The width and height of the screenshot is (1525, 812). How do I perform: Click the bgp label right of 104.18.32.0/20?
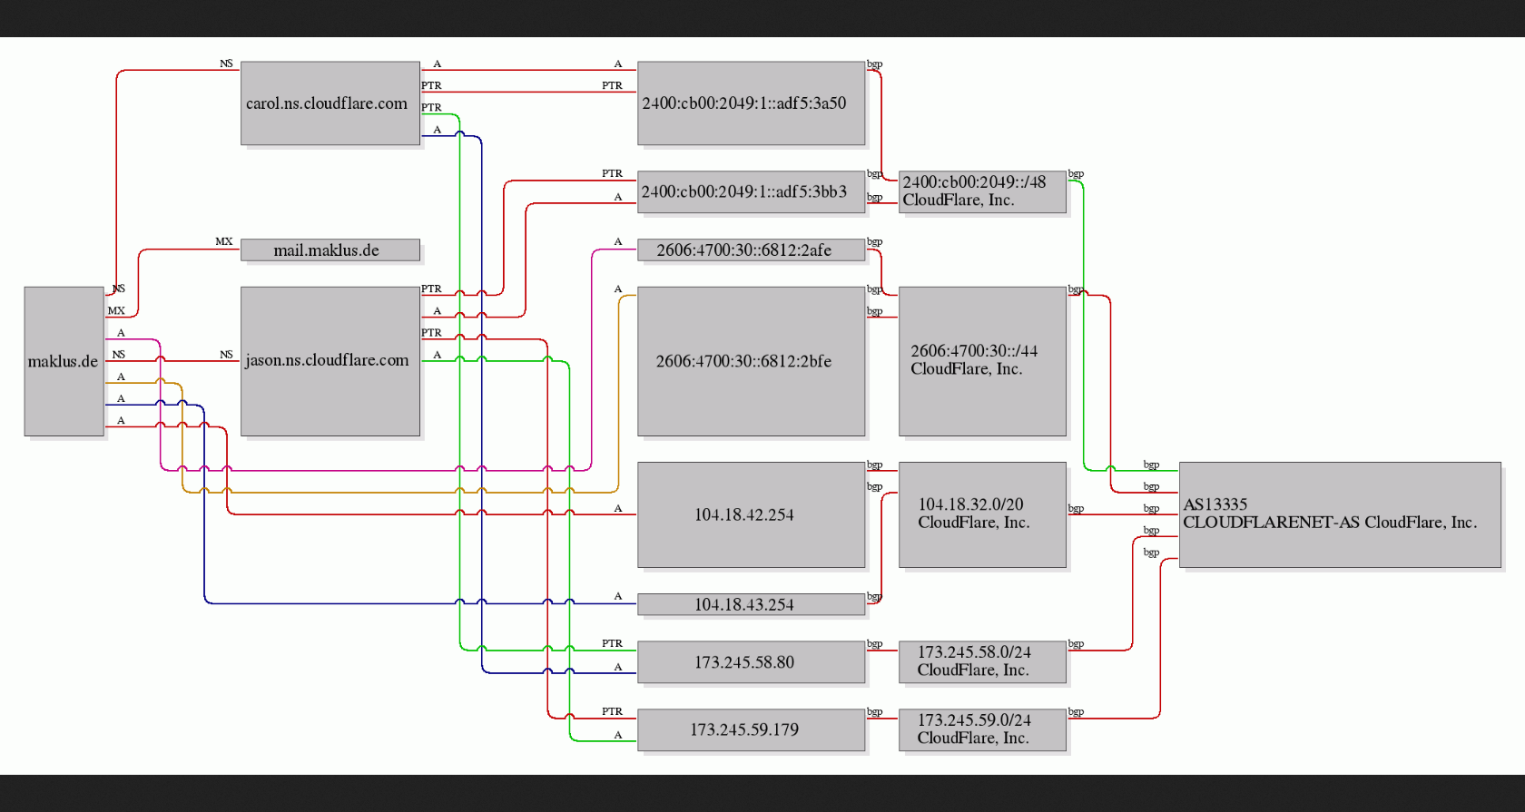[1076, 509]
